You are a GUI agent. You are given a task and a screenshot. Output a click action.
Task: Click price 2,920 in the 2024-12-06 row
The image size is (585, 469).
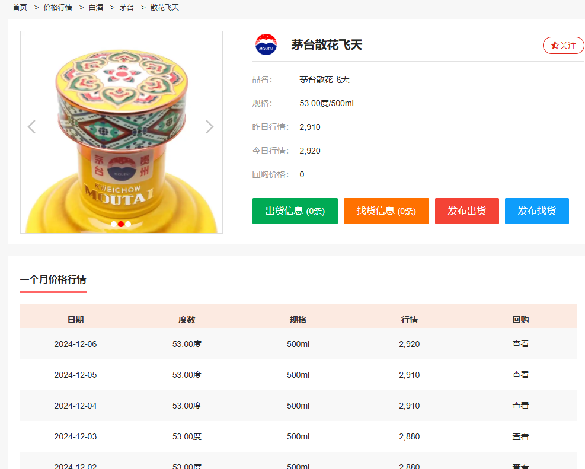tap(410, 344)
